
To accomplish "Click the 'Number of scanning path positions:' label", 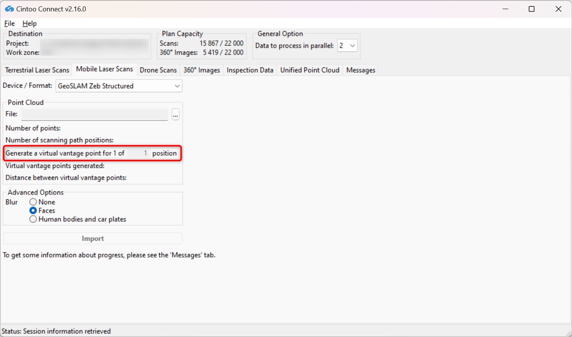I will [60, 140].
